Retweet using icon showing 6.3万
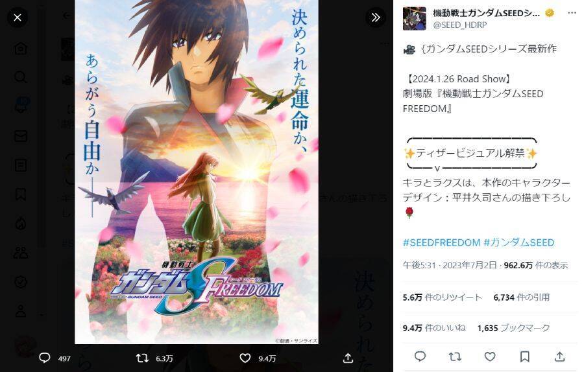 [142, 358]
